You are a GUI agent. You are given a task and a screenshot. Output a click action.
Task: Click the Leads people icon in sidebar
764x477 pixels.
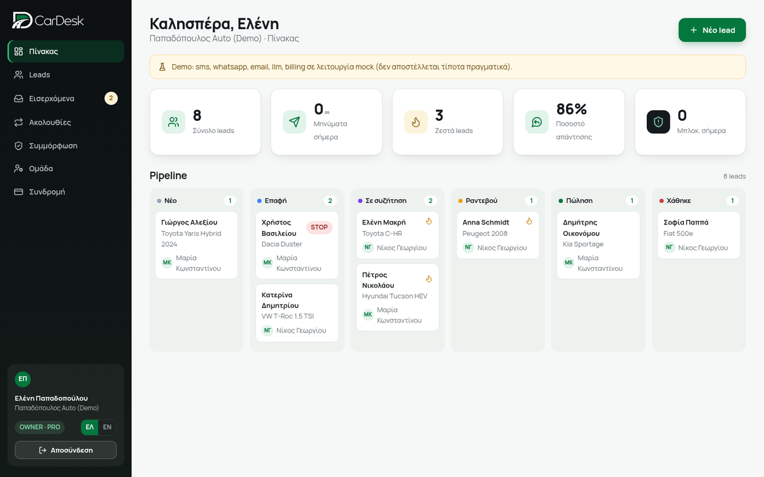pyautogui.click(x=19, y=74)
